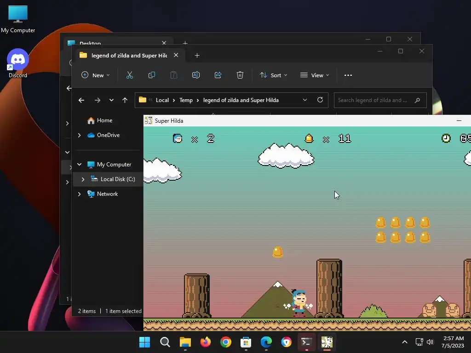Click the Paste clipboard icon
The image size is (471, 353).
[x=173, y=75]
